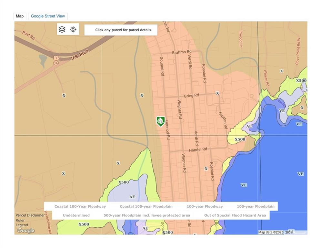321x248 pixels.
Task: Click the Map data ©2025 attribution
Action: point(271,232)
